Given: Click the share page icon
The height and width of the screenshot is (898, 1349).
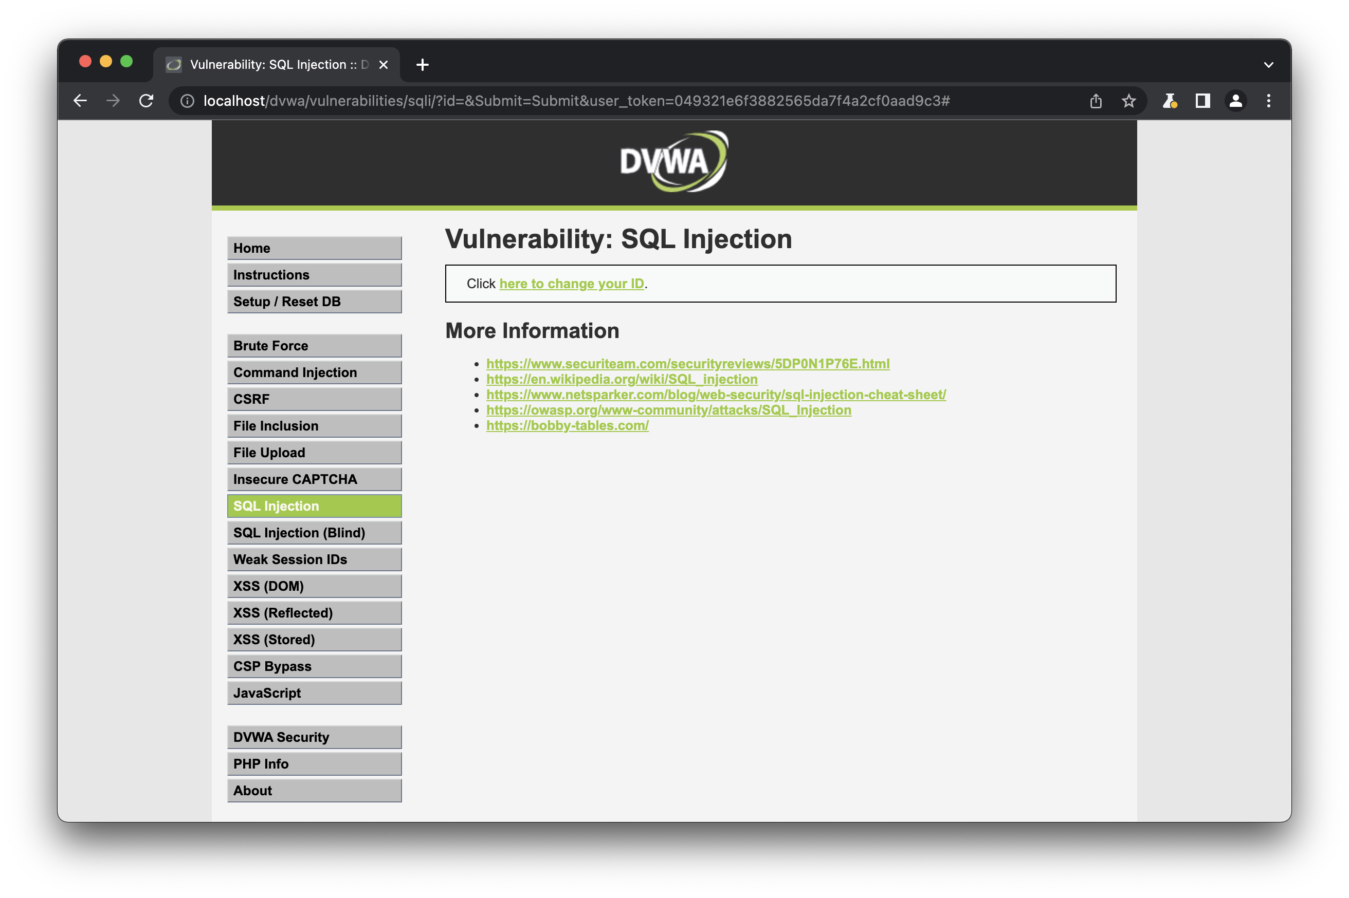Looking at the screenshot, I should click(x=1095, y=101).
